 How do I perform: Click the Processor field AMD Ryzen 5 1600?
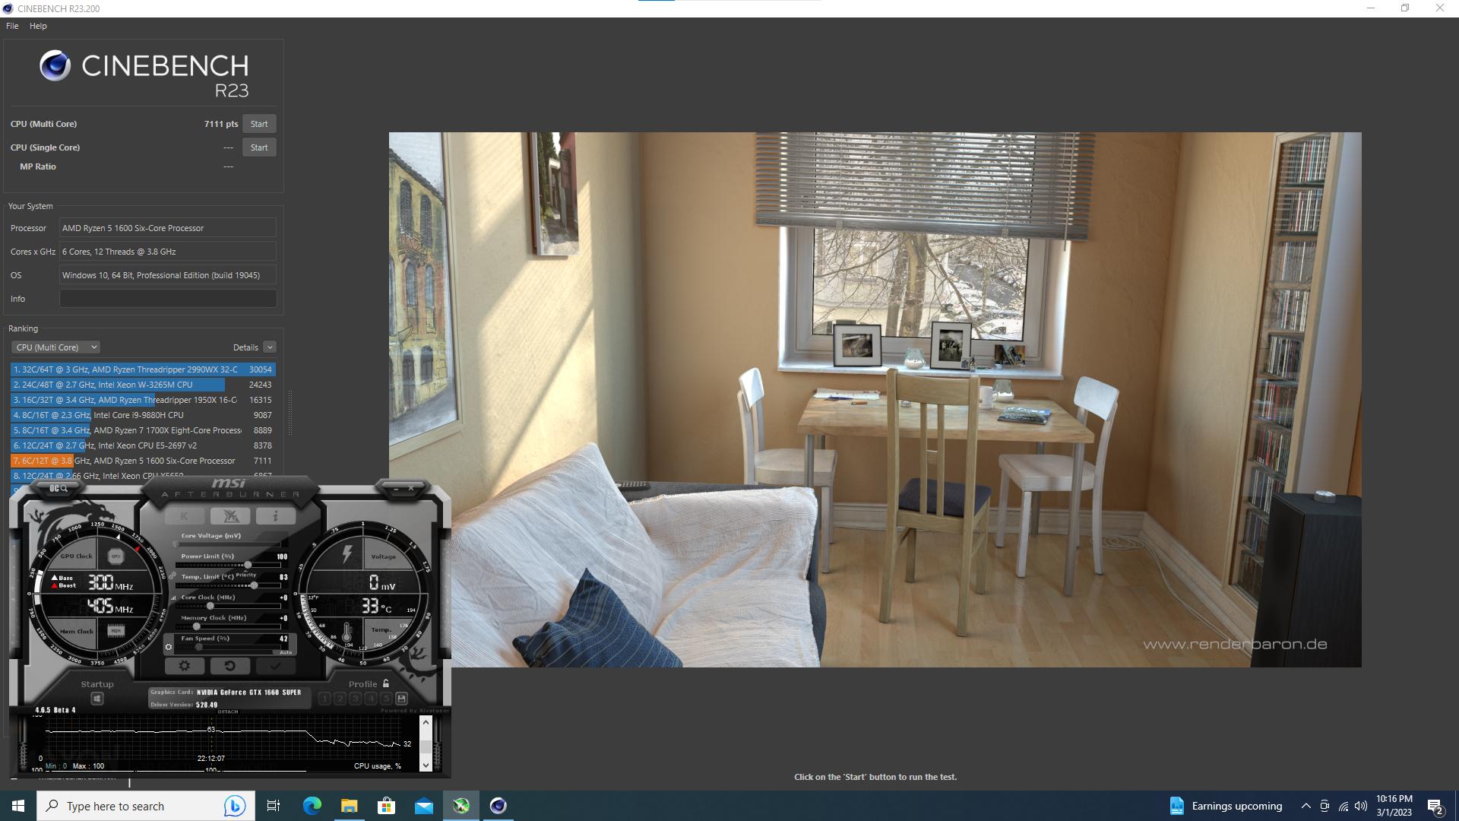(168, 228)
